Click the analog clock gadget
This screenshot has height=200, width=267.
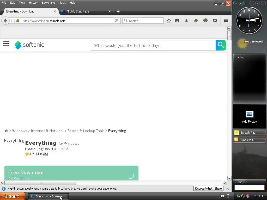249,20
